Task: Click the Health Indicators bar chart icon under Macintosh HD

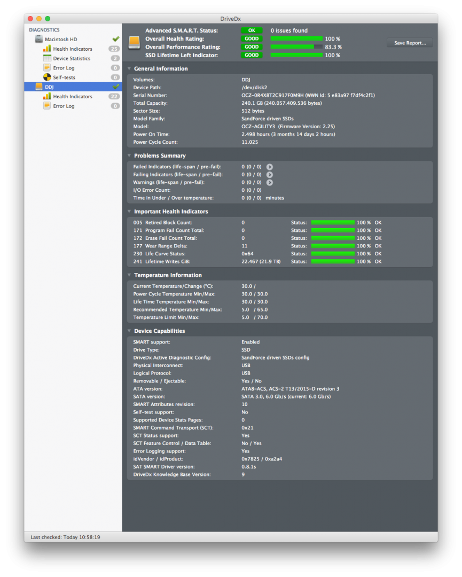Action: (47, 49)
